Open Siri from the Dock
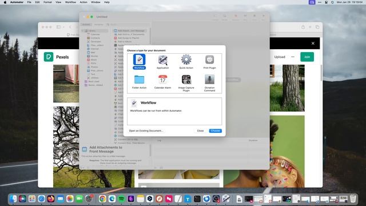The image size is (366, 206). (x=22, y=199)
